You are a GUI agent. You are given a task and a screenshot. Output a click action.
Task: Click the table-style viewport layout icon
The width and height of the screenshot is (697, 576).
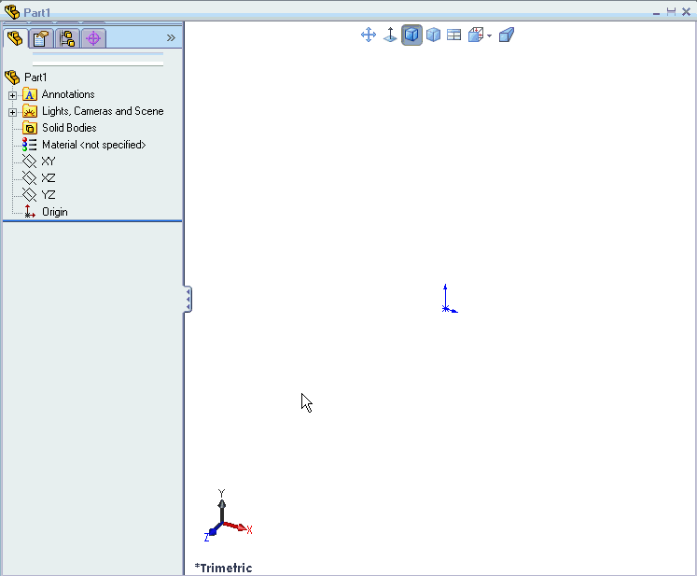pyautogui.click(x=454, y=35)
